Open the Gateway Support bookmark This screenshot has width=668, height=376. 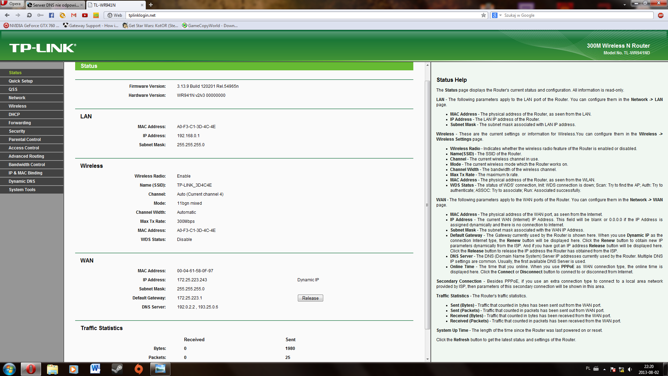tap(91, 26)
